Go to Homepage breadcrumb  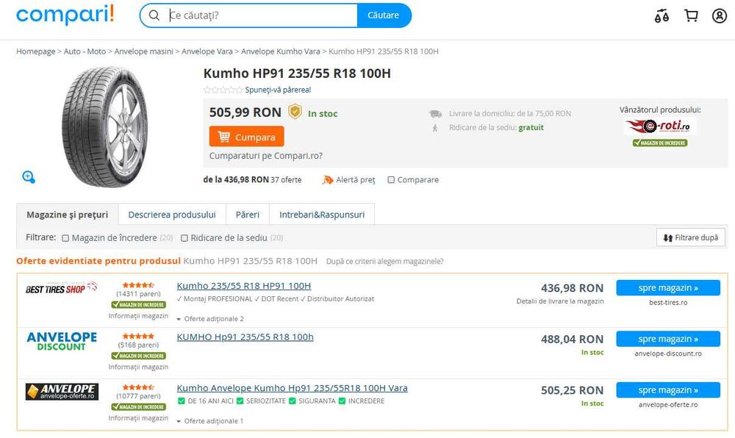[35, 51]
